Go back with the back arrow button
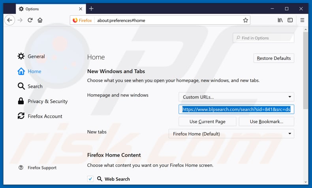Screen dimensions: 312x188 pyautogui.click(x=9, y=20)
